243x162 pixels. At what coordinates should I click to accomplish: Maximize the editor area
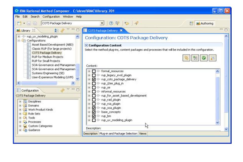coord(226,30)
